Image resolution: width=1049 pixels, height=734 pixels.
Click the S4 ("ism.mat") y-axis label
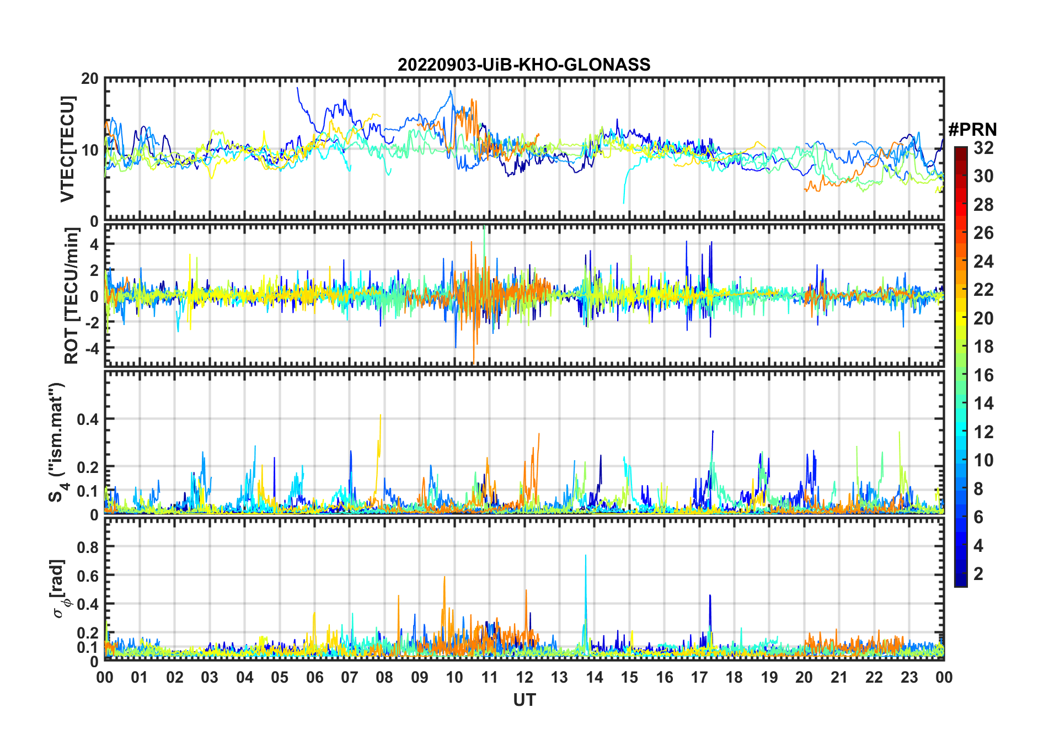coord(57,442)
